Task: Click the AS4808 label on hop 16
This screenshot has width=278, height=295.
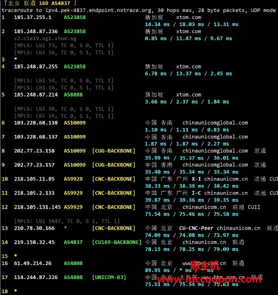Action: [73, 263]
